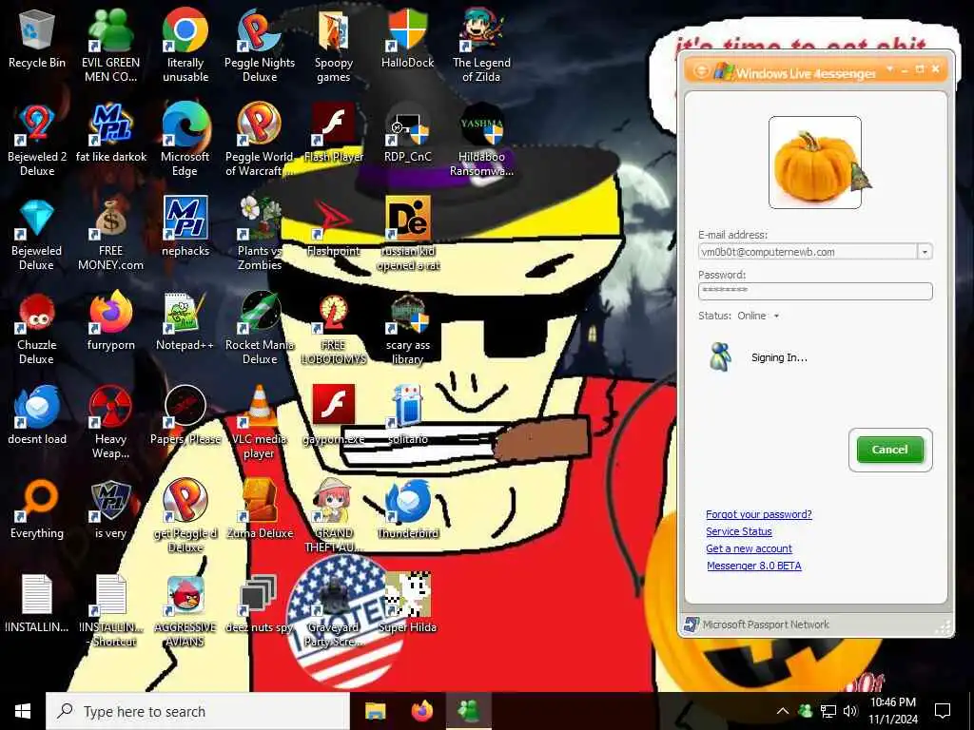Select the Microsoft Edge shortcut
This screenshot has height=730, width=974.
click(x=185, y=125)
